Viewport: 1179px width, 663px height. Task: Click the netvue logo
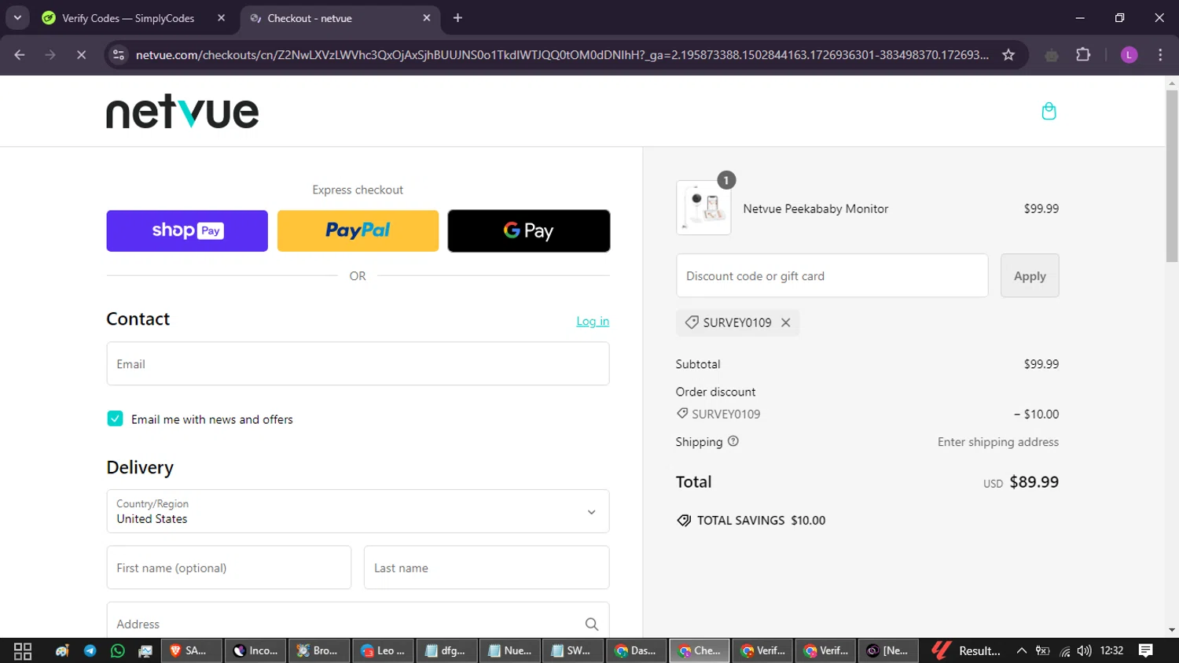(182, 112)
